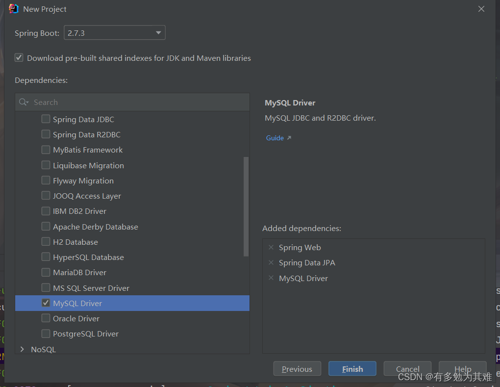Enable Flyway Migration dependency

tap(46, 181)
